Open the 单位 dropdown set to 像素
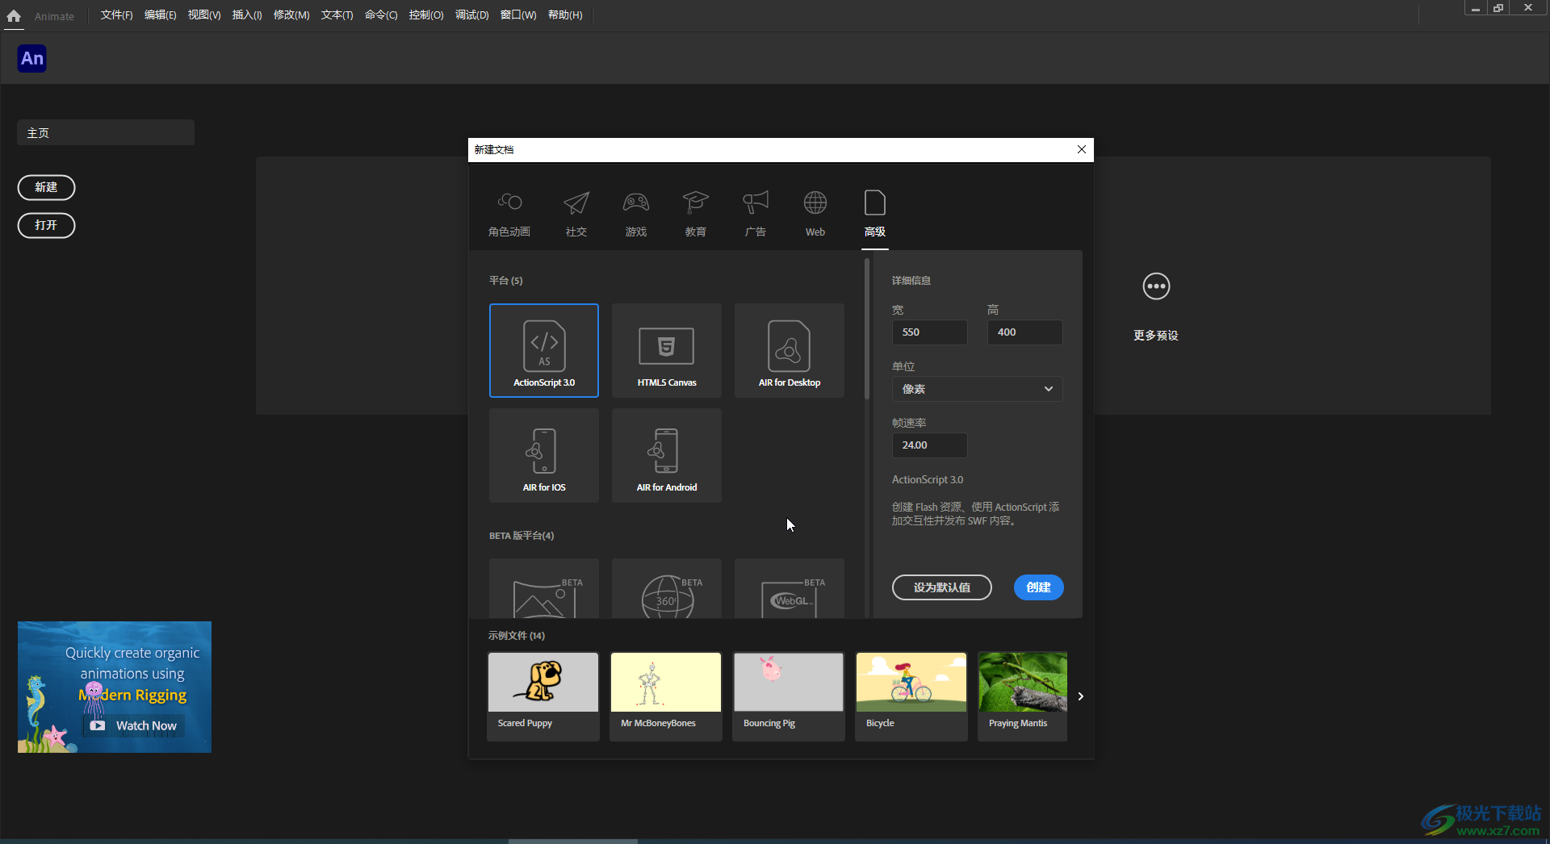The image size is (1550, 844). 977,389
